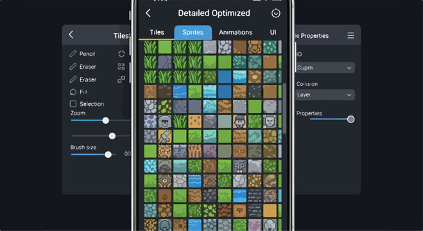Click the rotate icon beside Pencil

[121, 54]
